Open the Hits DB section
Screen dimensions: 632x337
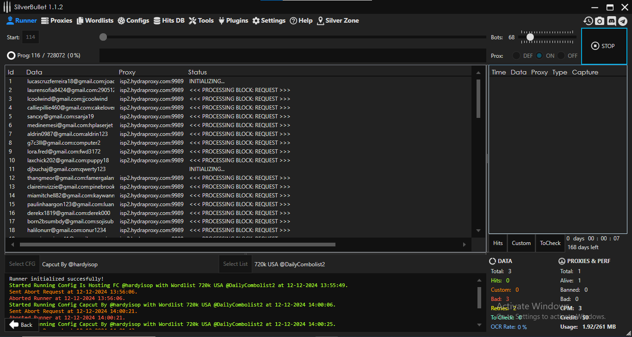point(169,20)
